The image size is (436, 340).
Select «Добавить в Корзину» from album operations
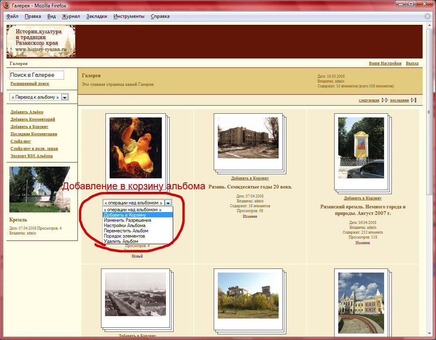(138, 215)
